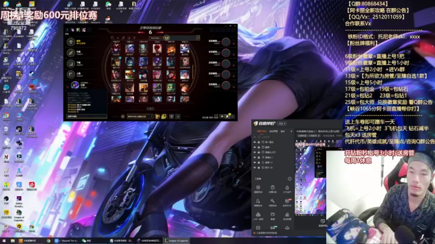
Task: Click shield tool icon in streaming toolbox
Action: coord(258,188)
